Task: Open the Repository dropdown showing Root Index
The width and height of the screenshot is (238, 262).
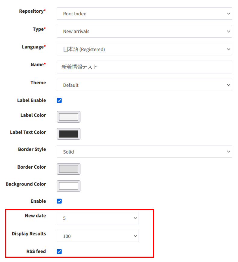Action: [144, 14]
